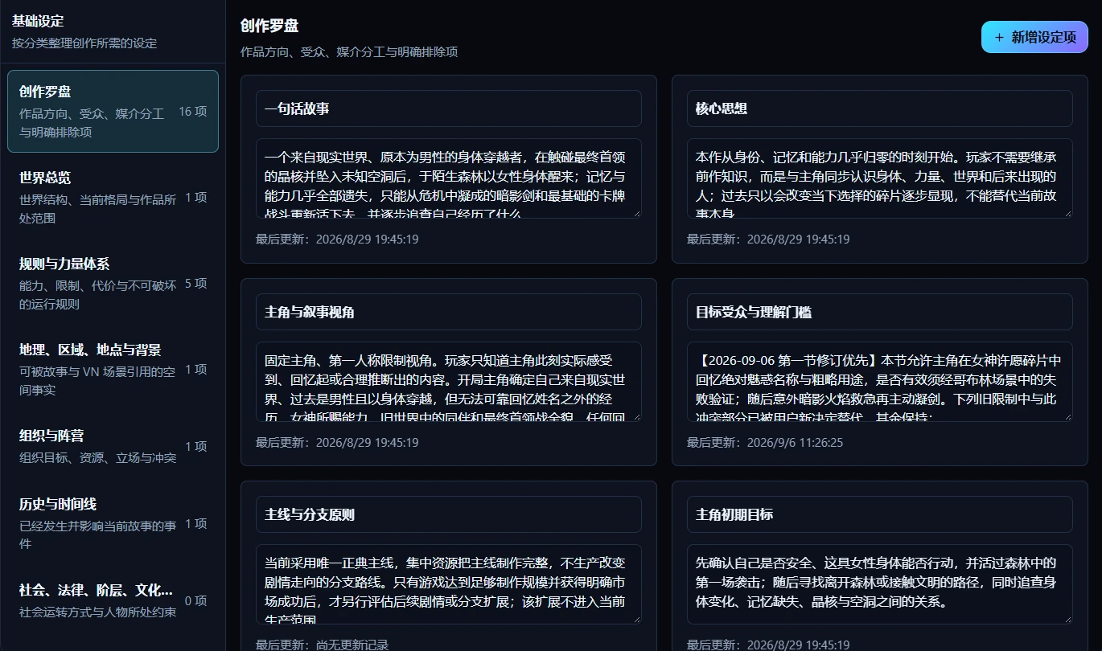Edit the 主线与分支原则 title field
This screenshot has width=1102, height=651.
[x=449, y=514]
